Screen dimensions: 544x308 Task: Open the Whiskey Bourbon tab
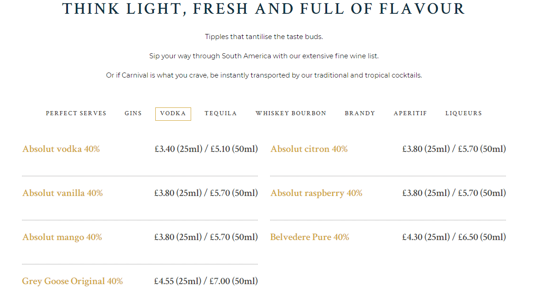coord(291,114)
